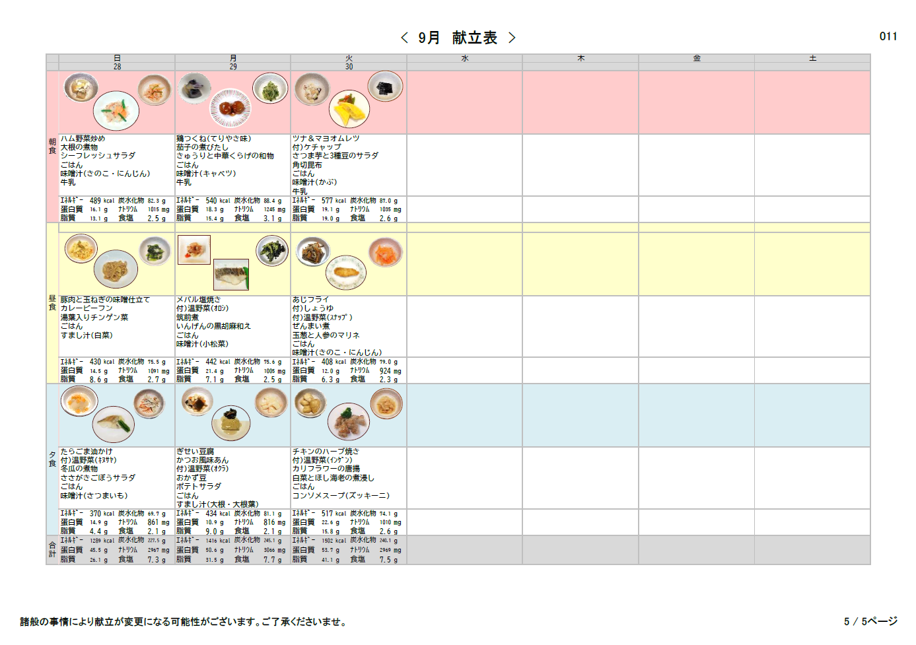Select menu item ぜんまい煮
Viewport: 916px width, 645px height.
(310, 326)
